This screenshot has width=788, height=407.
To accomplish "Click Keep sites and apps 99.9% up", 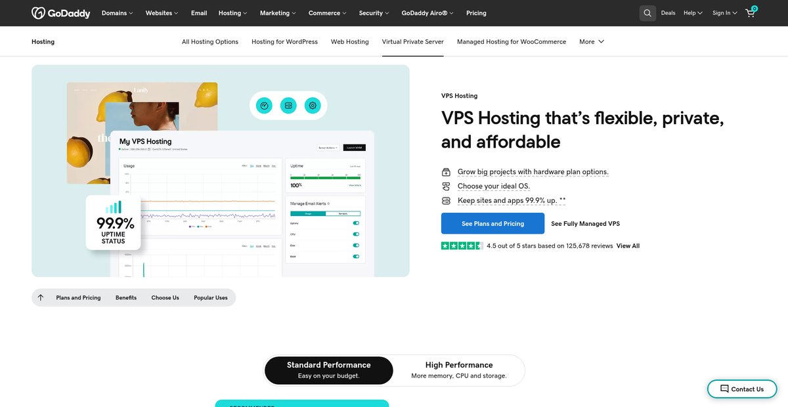I will [x=512, y=201].
